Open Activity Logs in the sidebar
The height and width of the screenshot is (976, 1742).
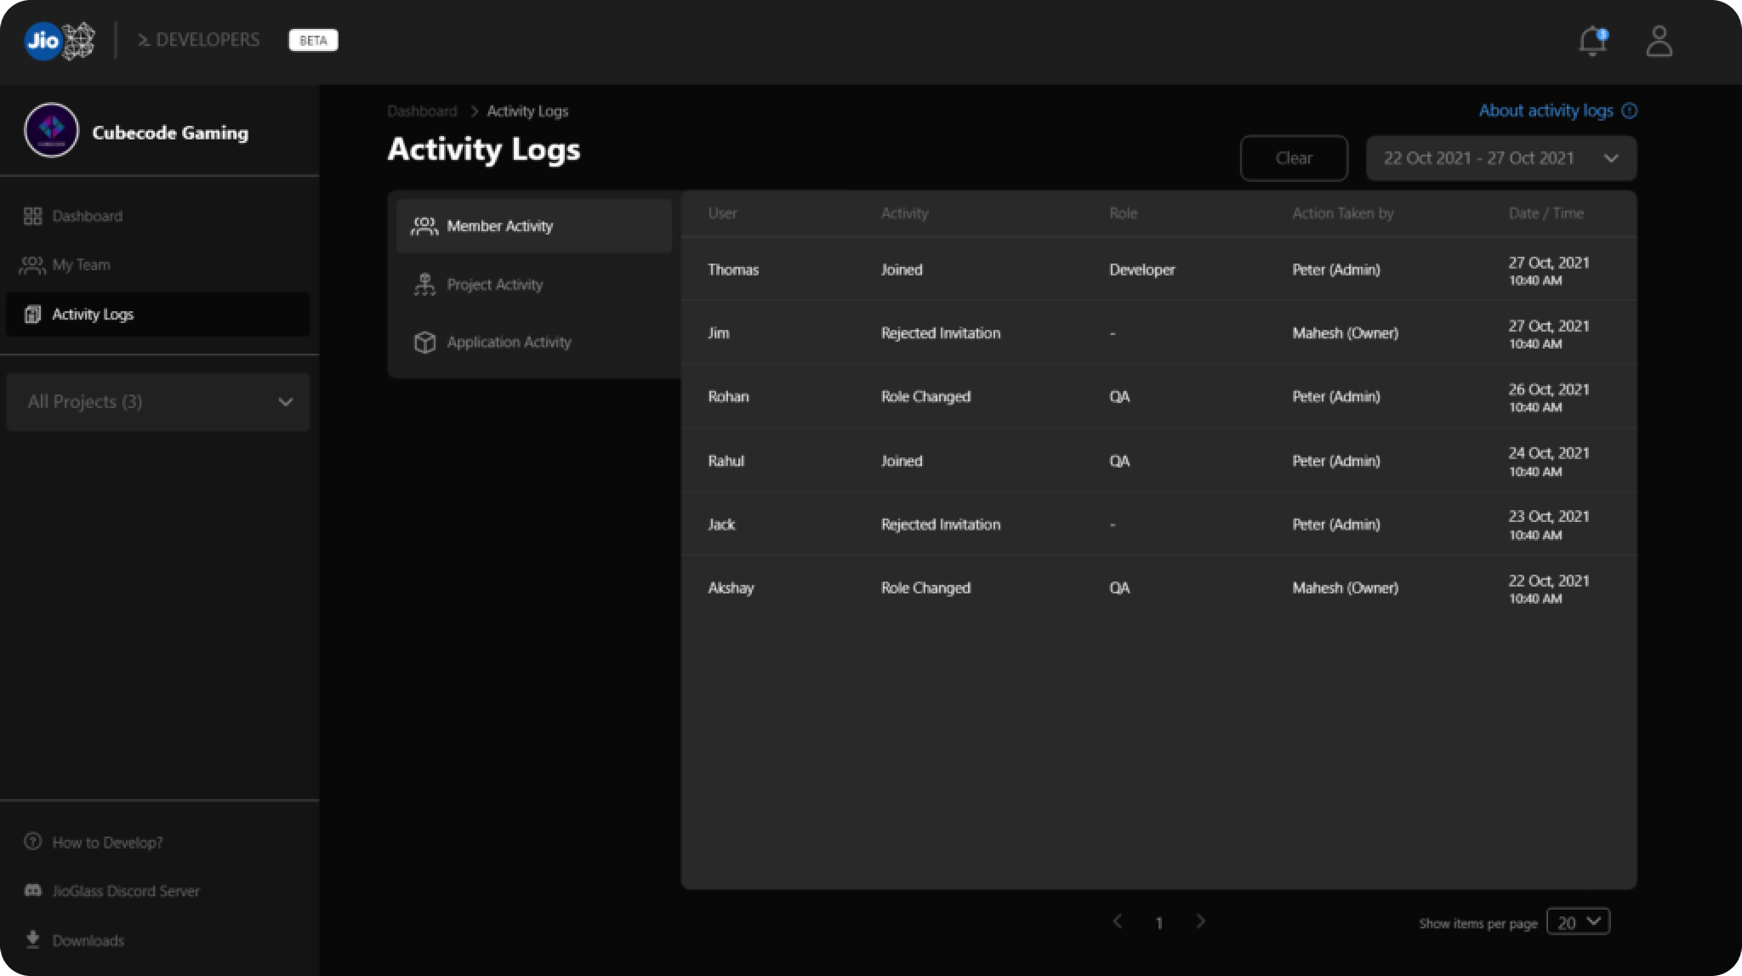(x=158, y=315)
